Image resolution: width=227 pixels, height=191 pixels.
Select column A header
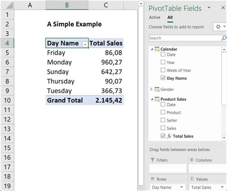point(30,5)
